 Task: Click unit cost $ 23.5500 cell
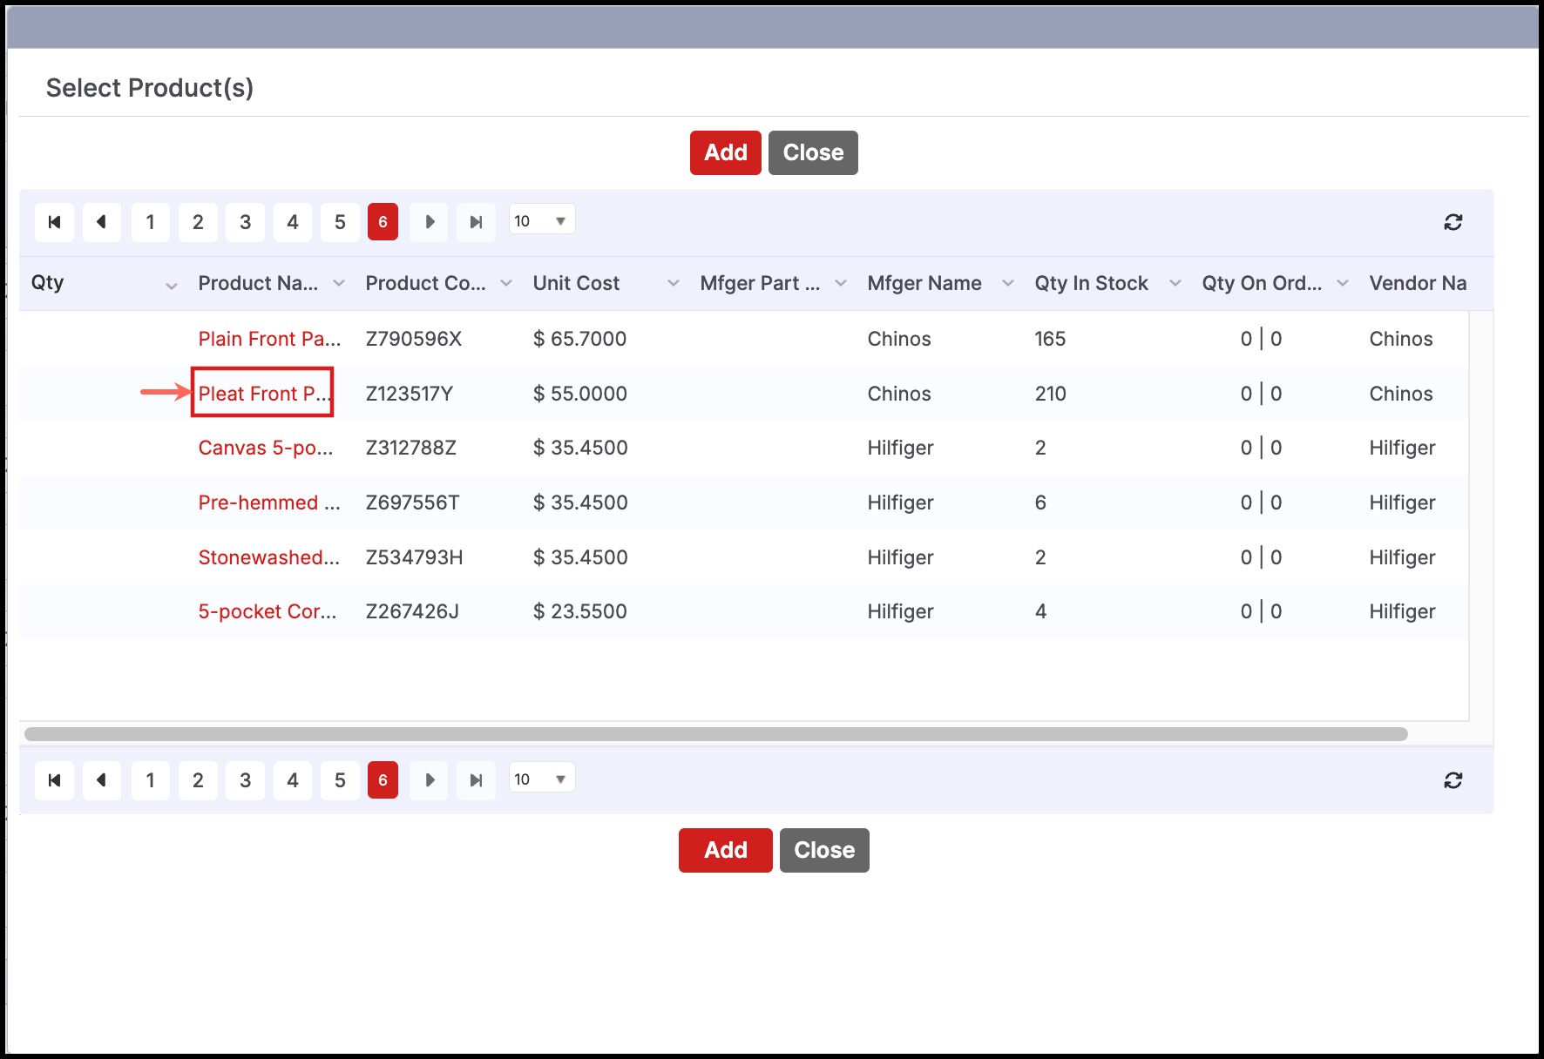580,611
